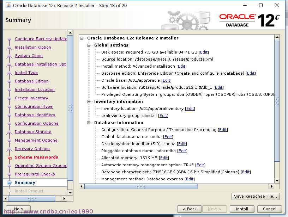Go to Create Inventory step
Viewport: 288px width, 217px height.
(32, 98)
